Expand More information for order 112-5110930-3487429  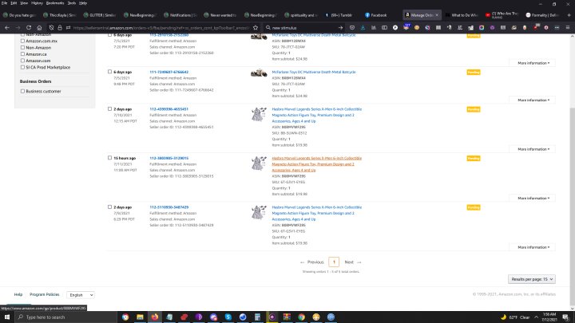point(533,247)
